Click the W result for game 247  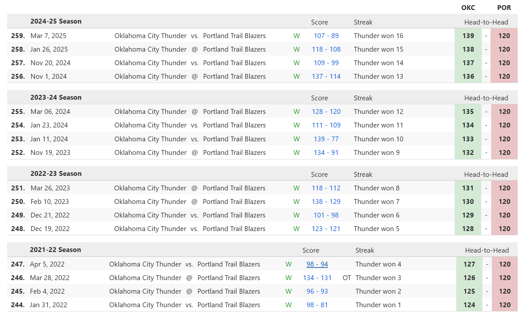[289, 264]
